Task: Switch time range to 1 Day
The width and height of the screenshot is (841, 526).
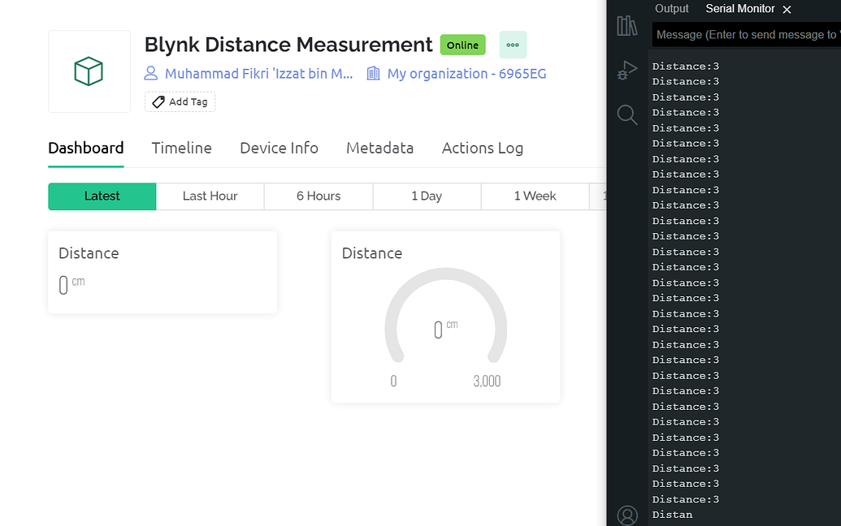Action: point(427,196)
